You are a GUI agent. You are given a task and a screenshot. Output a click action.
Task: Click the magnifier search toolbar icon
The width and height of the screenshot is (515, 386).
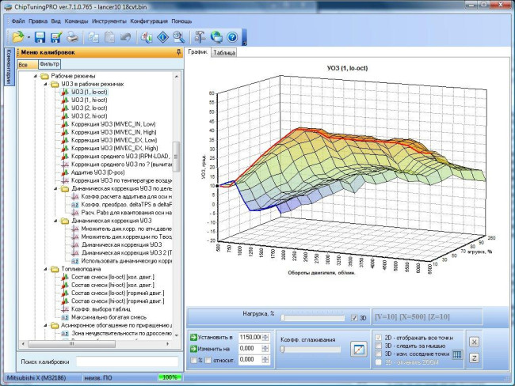[x=179, y=37]
